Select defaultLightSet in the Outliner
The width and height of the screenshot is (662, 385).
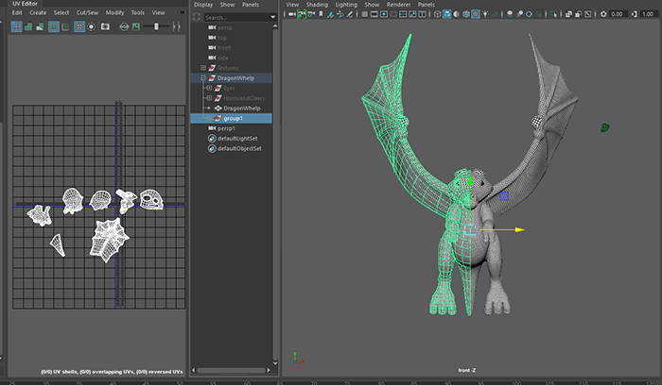pos(238,139)
